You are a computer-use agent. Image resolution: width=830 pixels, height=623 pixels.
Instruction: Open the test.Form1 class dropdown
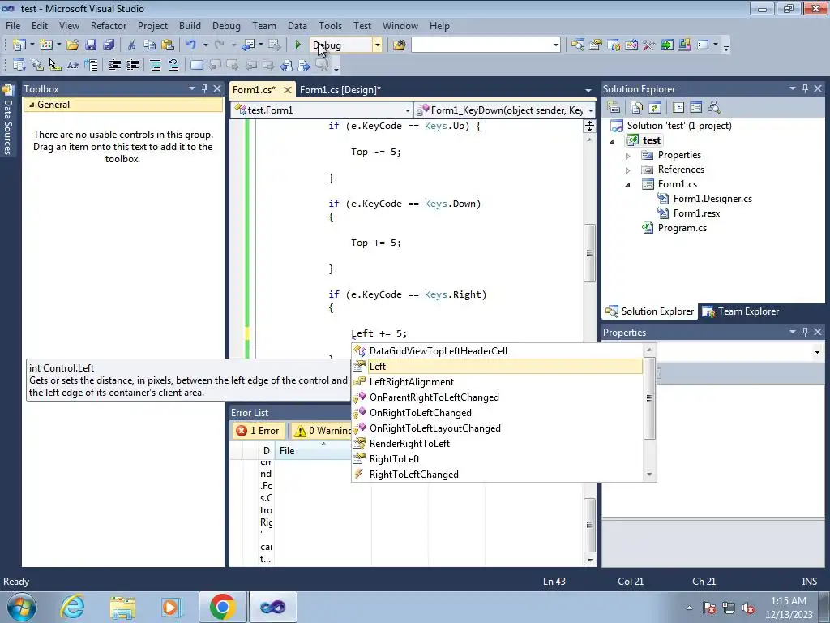click(x=407, y=110)
